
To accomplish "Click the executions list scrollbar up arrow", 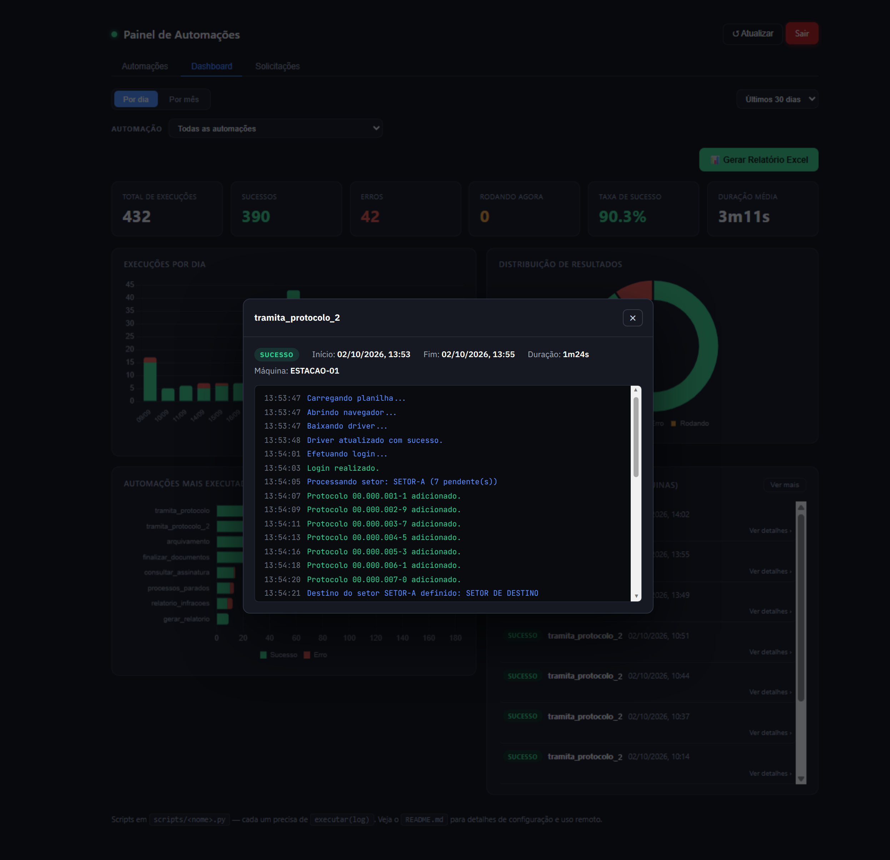I will (x=801, y=507).
